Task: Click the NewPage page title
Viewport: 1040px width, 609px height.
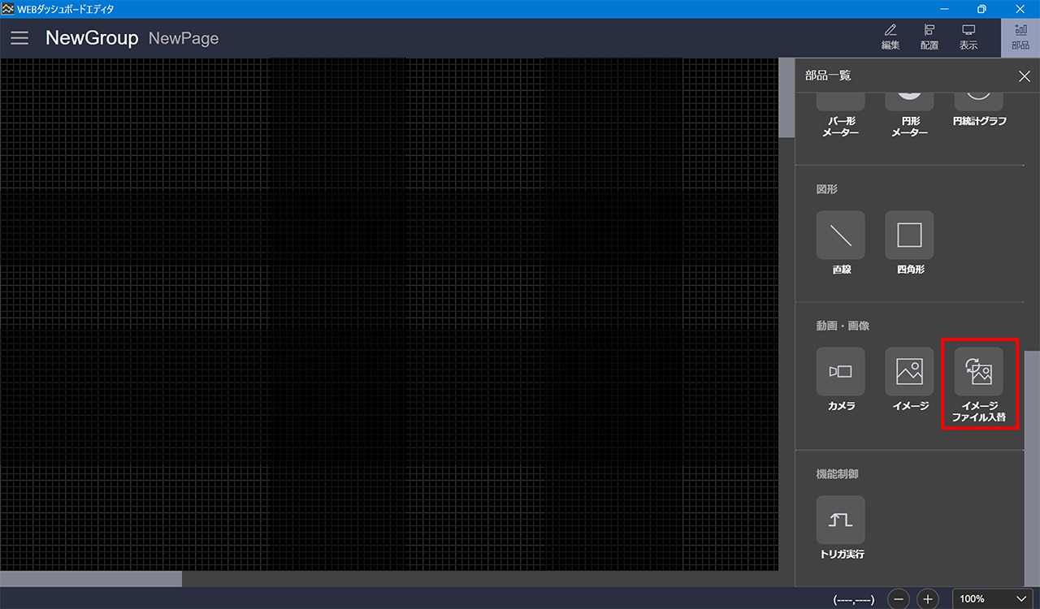Action: (x=184, y=38)
